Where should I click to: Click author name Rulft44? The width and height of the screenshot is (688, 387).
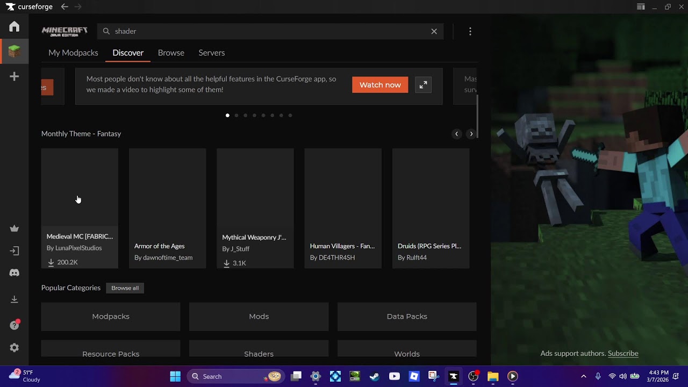pyautogui.click(x=417, y=258)
